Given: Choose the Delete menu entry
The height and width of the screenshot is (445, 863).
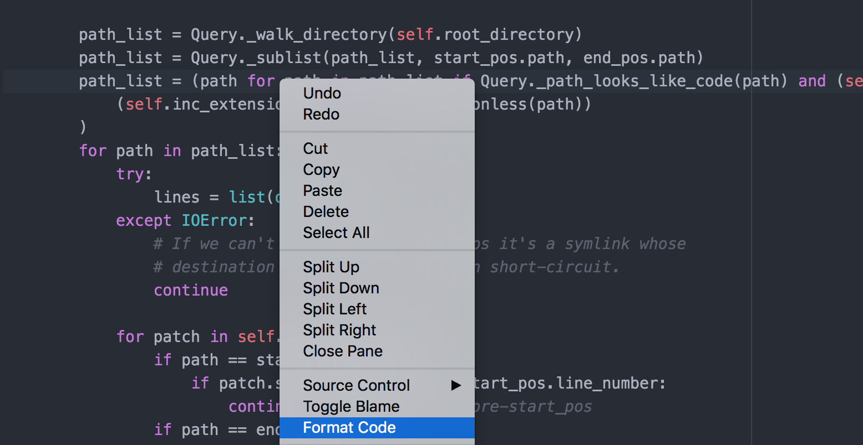Looking at the screenshot, I should (x=377, y=211).
